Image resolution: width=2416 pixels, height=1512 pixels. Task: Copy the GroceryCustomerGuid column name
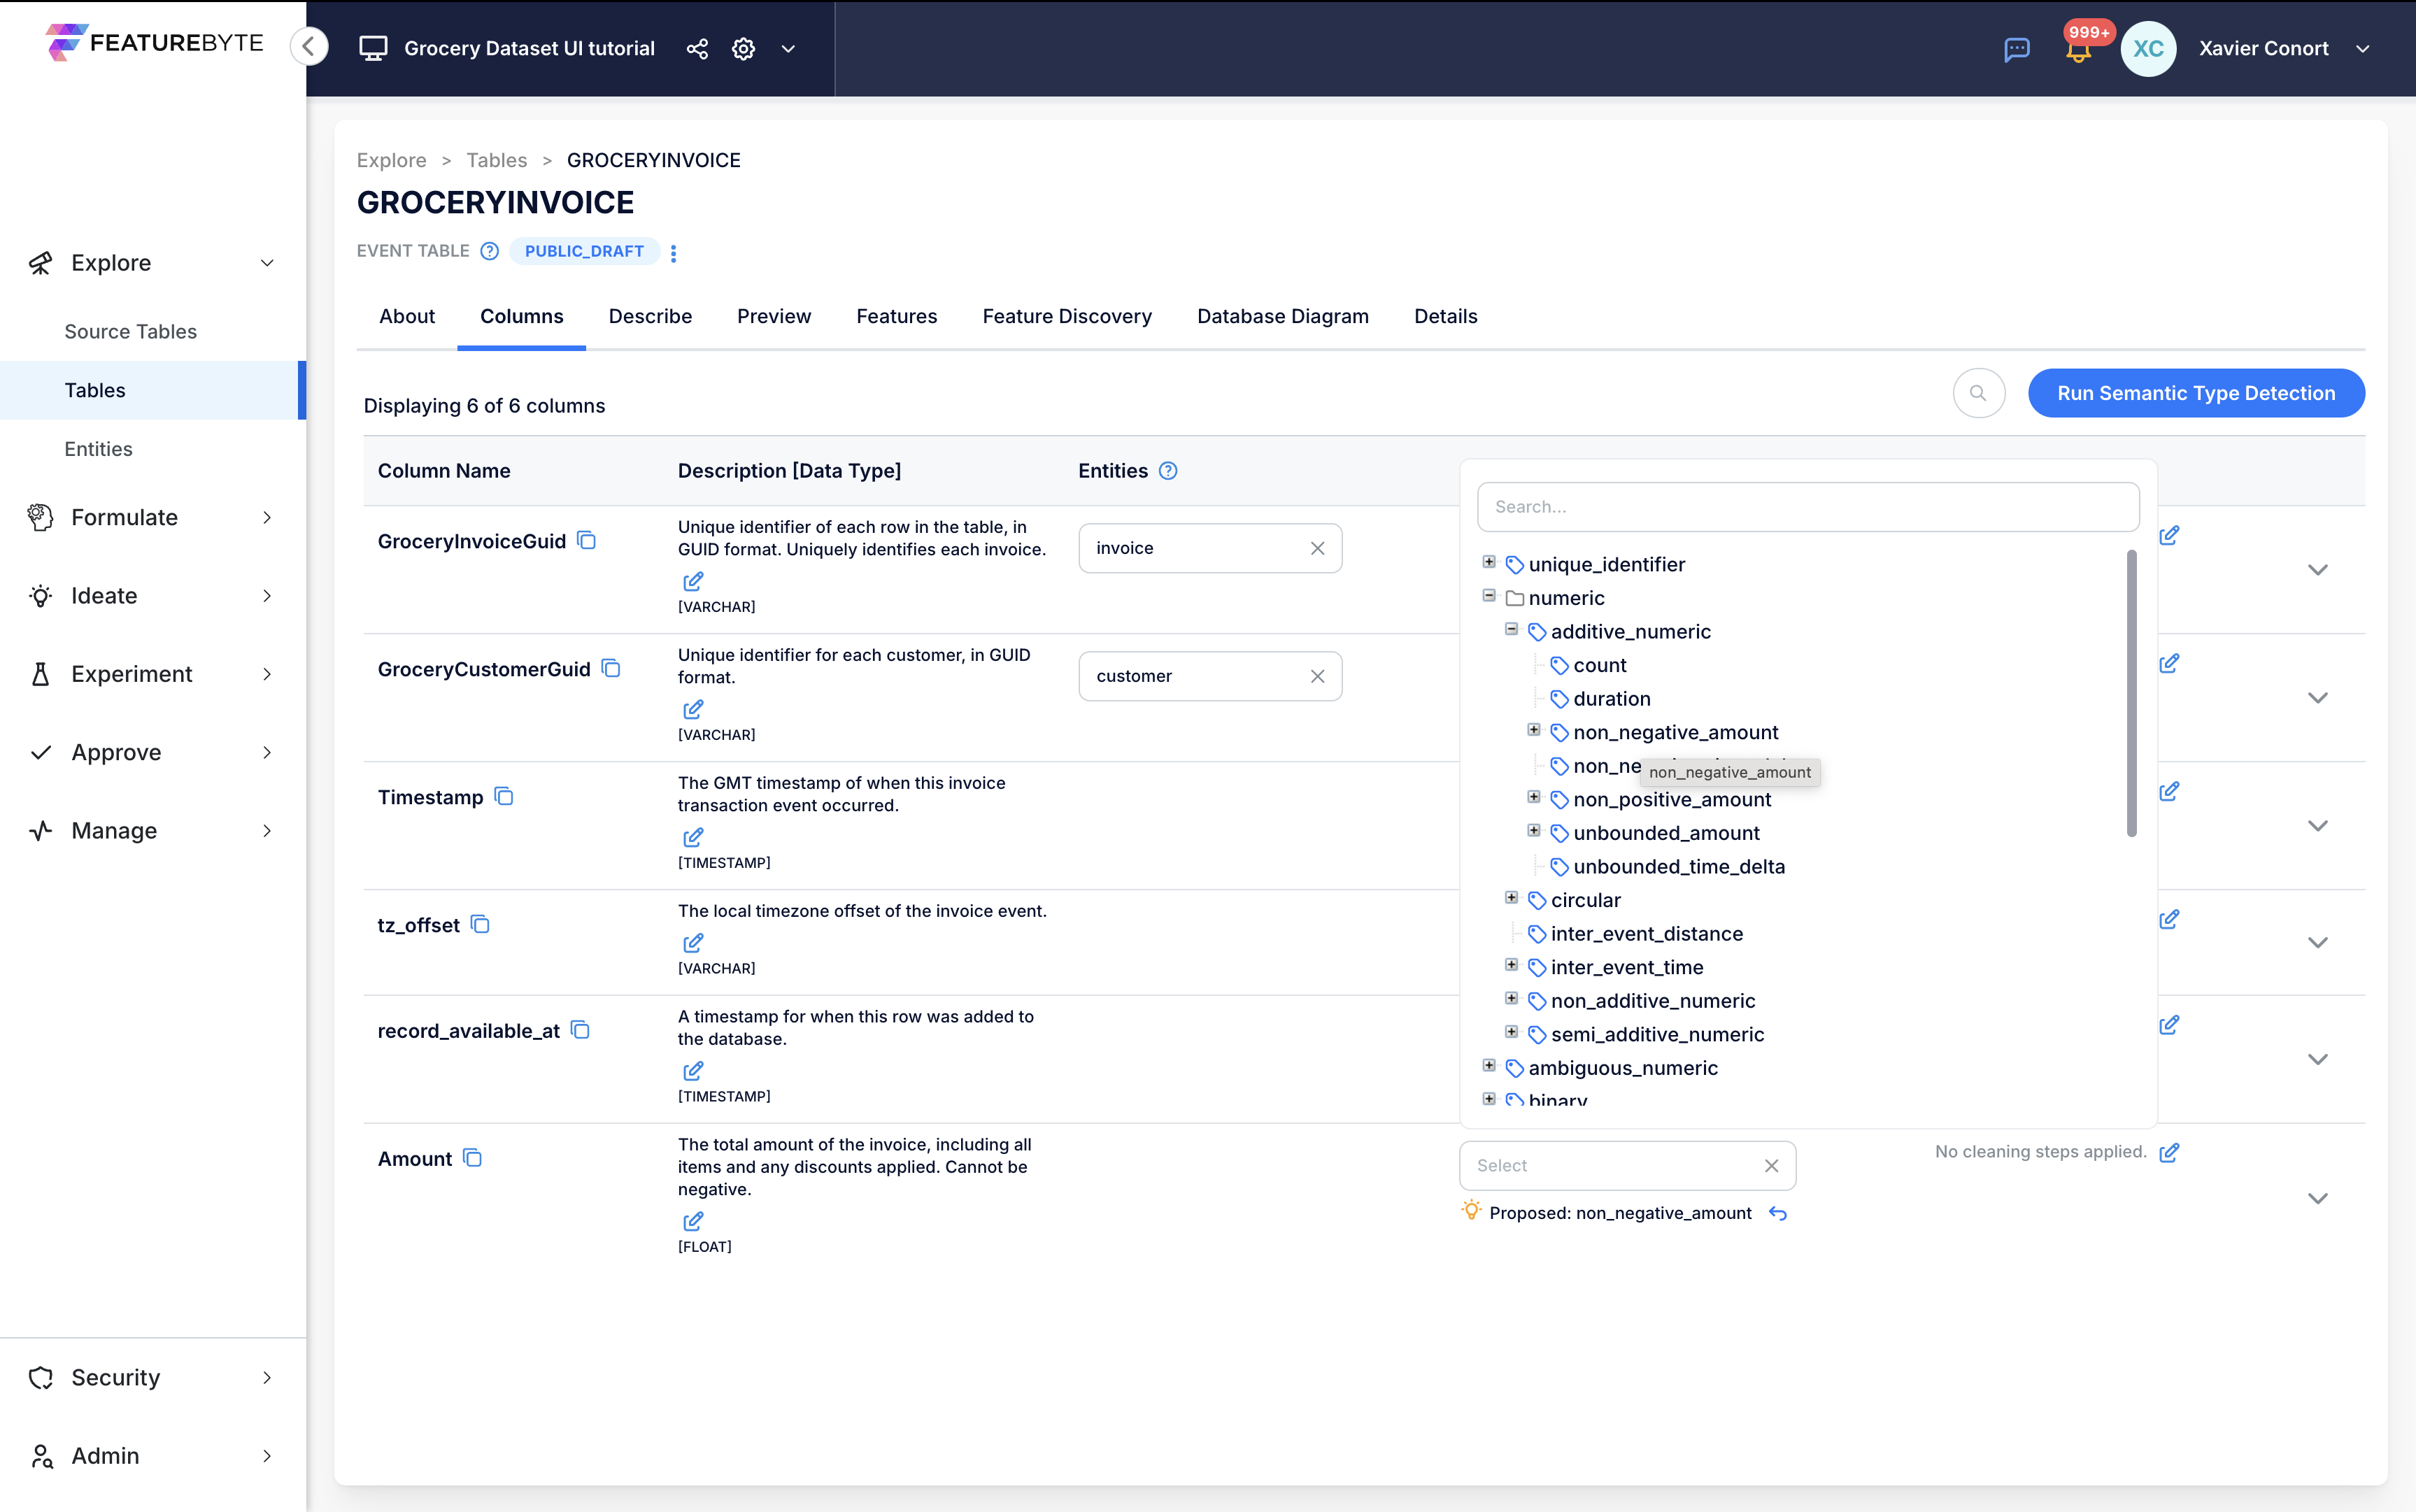(611, 669)
